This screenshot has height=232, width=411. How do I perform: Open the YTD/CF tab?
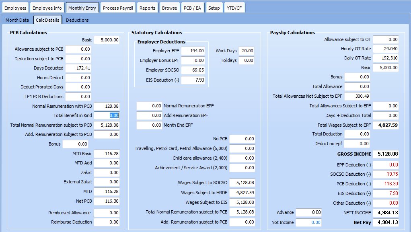[234, 8]
